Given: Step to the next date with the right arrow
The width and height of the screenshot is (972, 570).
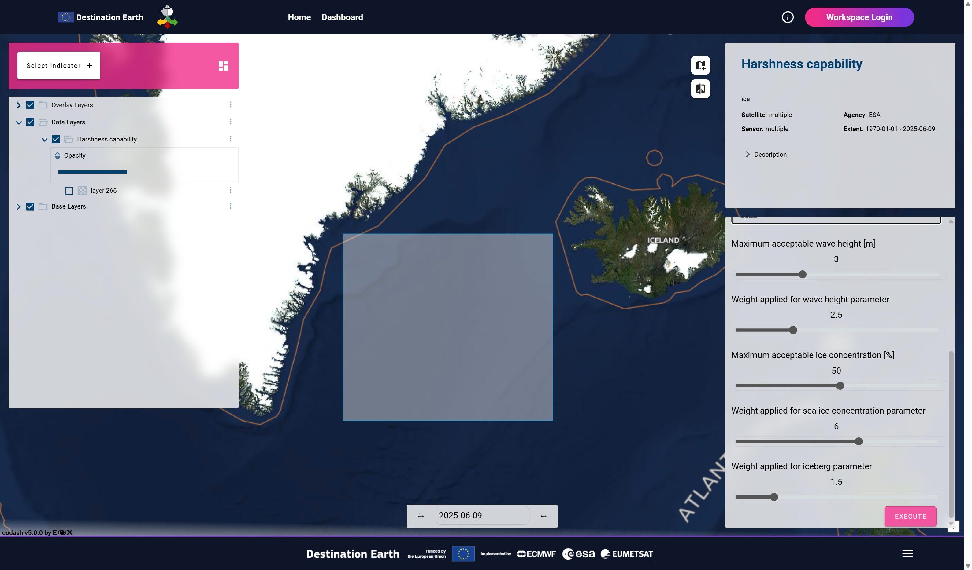Looking at the screenshot, I should coord(544,516).
